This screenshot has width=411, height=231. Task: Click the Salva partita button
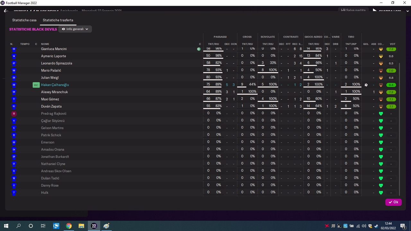pyautogui.click(x=353, y=10)
